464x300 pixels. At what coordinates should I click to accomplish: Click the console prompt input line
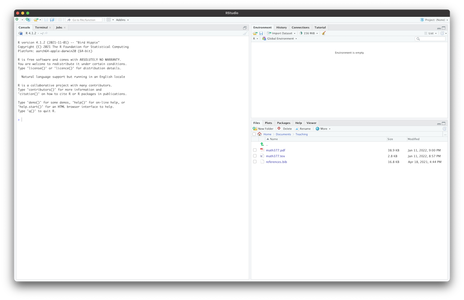pyautogui.click(x=132, y=120)
